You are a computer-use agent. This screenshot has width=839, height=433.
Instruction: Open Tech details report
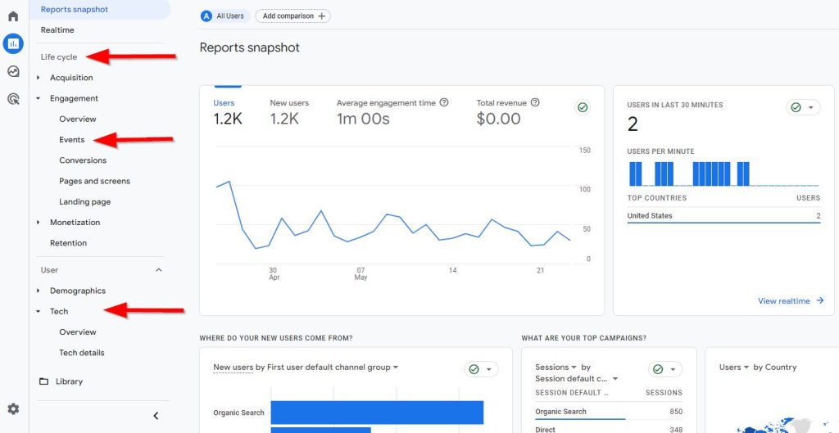click(x=82, y=353)
